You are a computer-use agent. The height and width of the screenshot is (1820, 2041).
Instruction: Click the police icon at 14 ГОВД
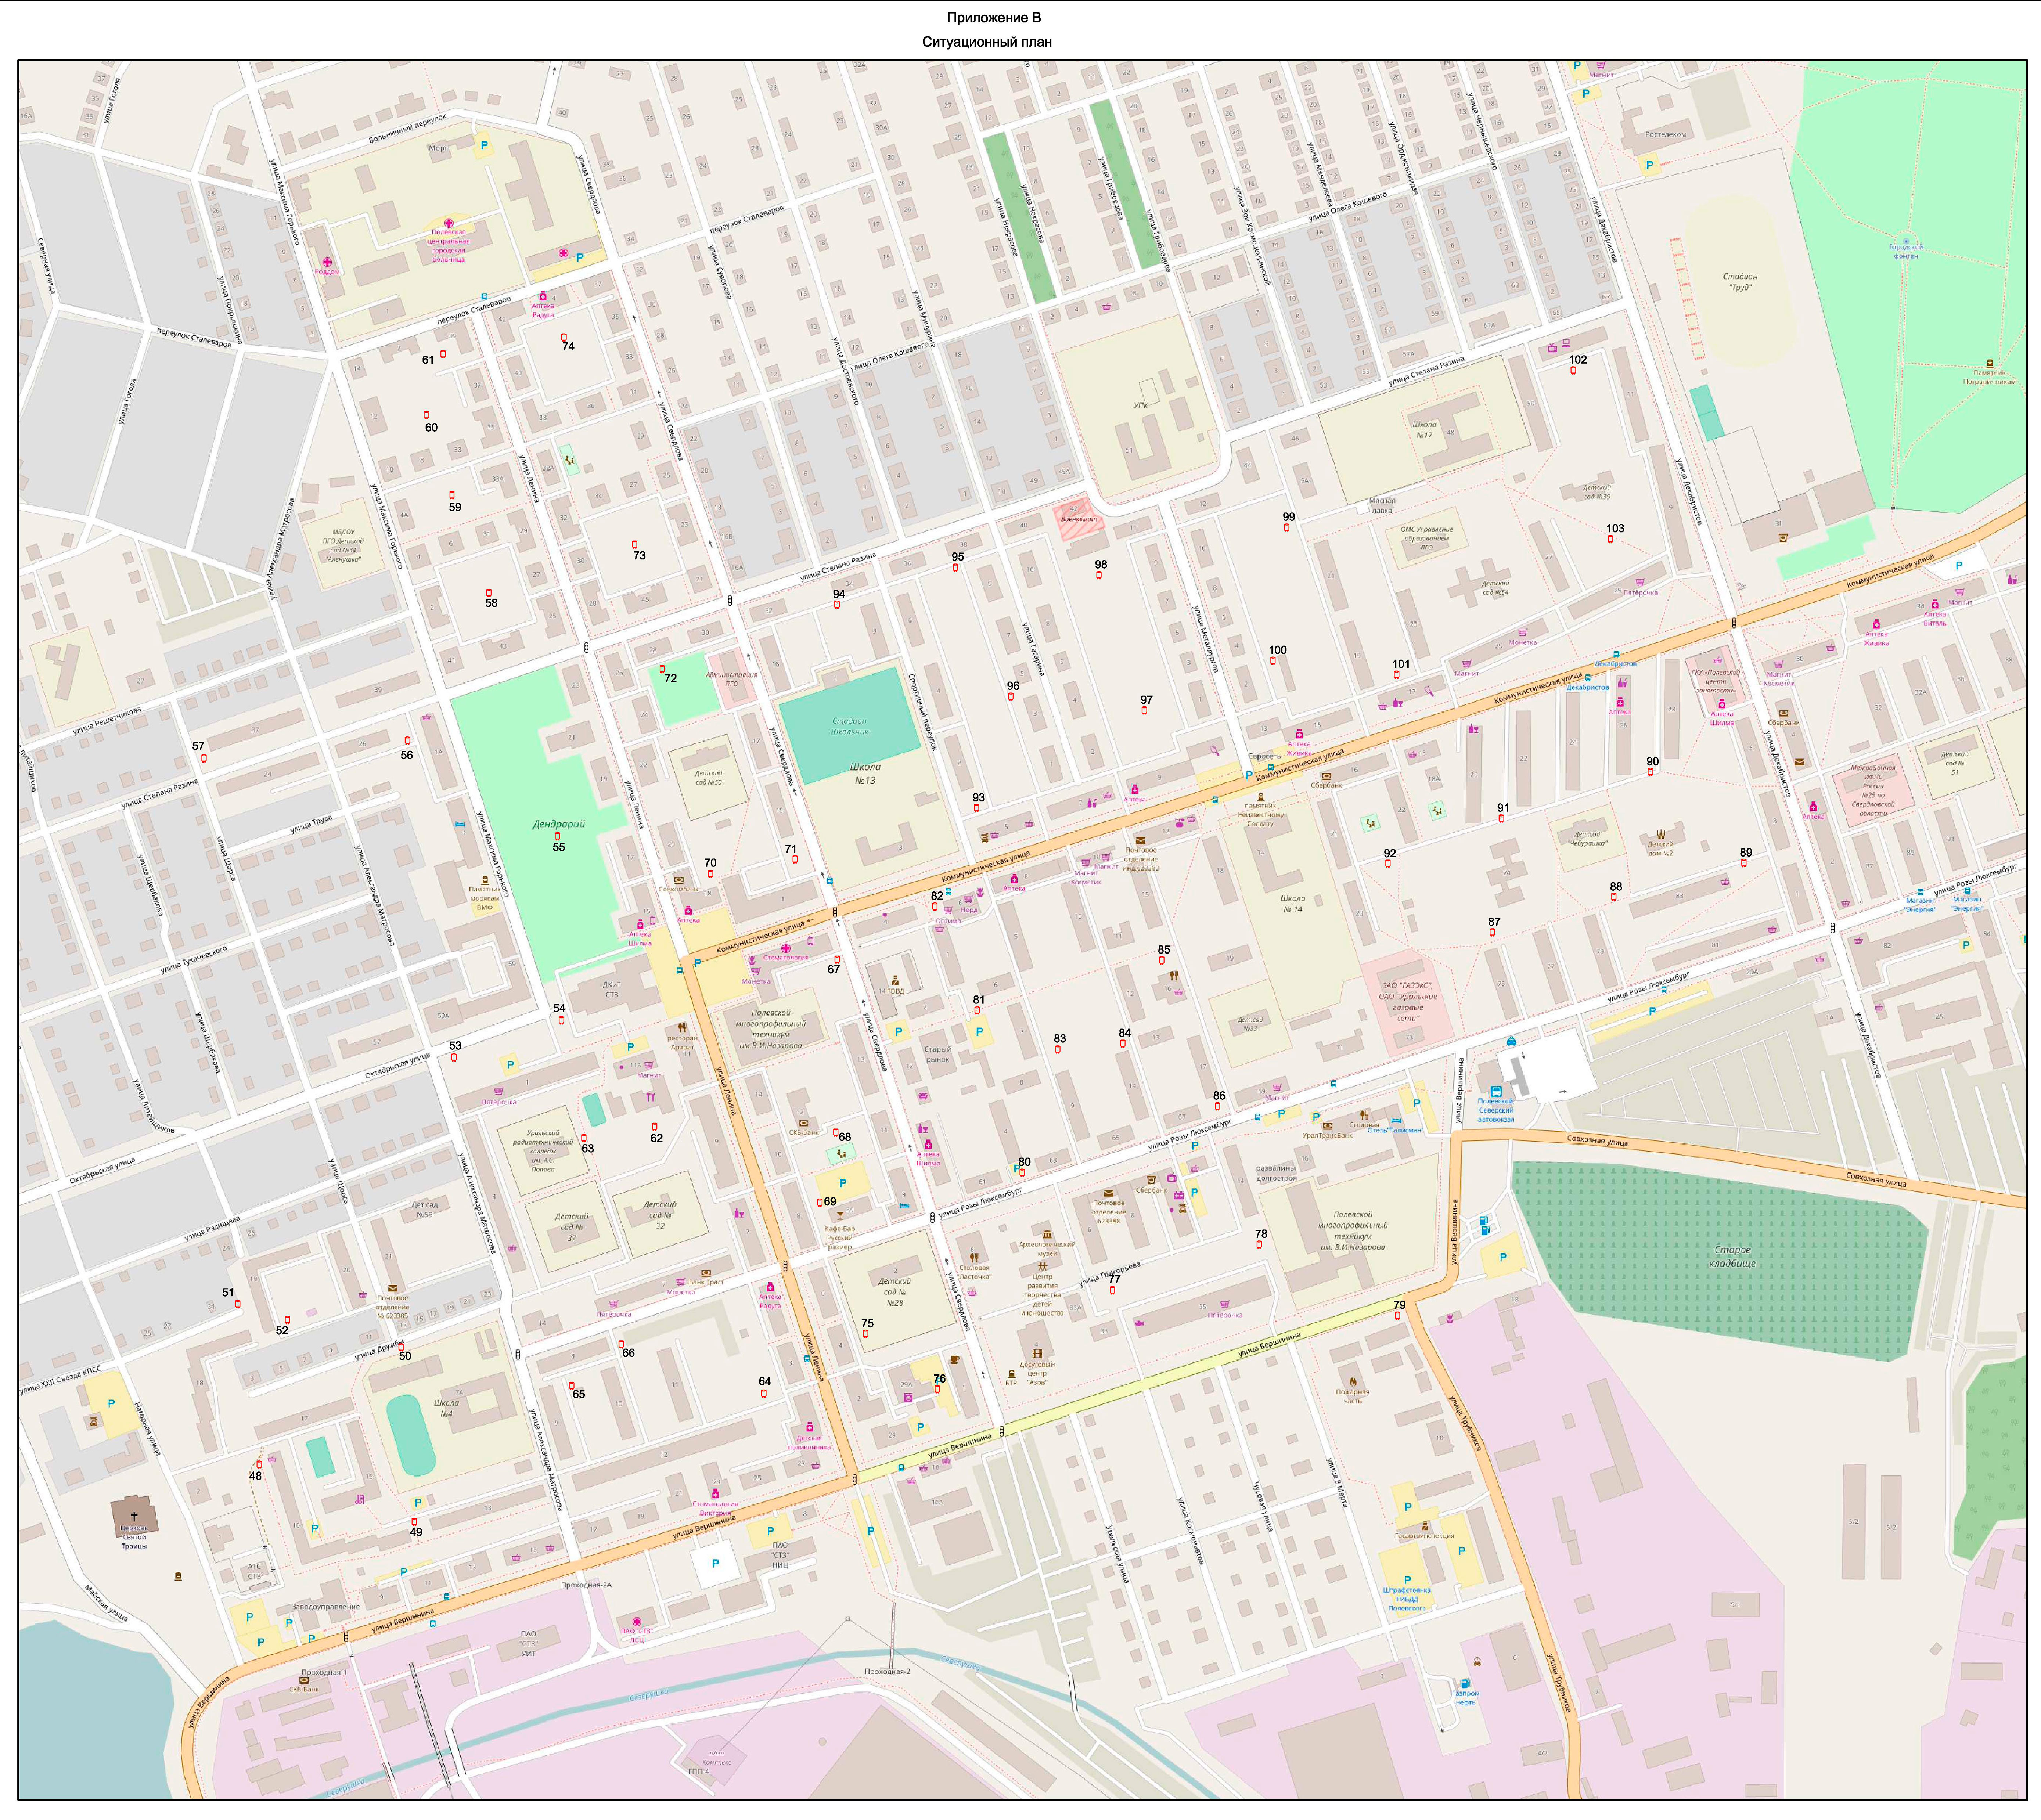[x=895, y=980]
